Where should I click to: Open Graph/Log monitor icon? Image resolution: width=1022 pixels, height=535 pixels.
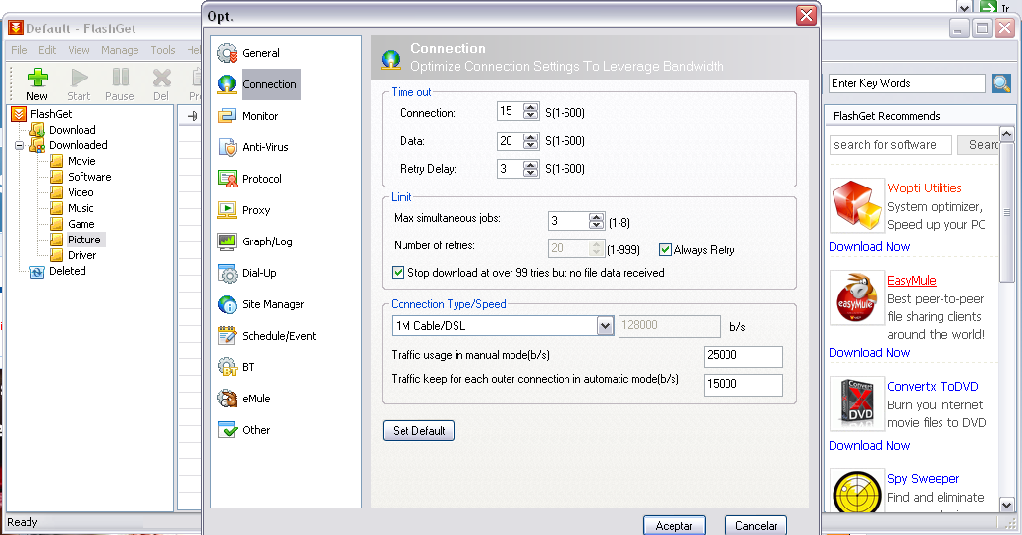(227, 241)
